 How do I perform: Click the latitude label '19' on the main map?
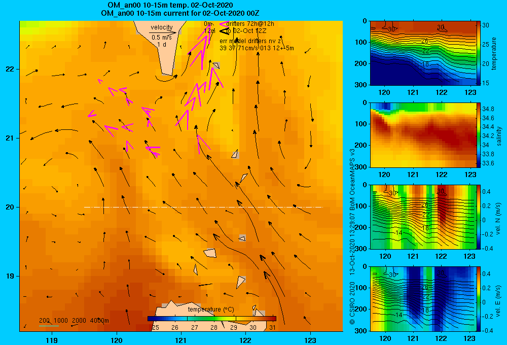10,276
